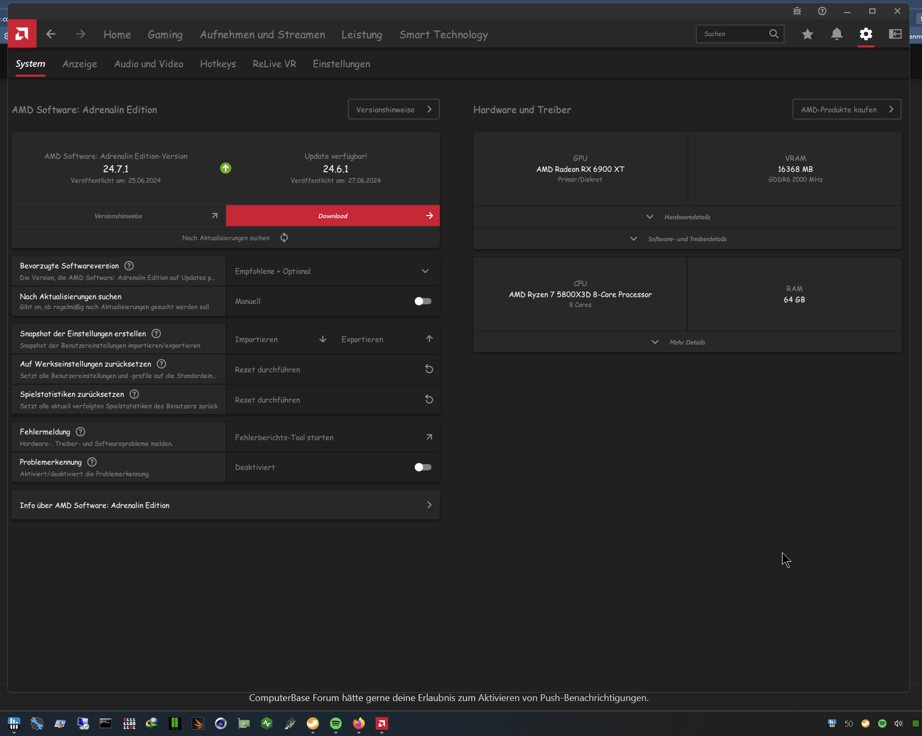Screen dimensions: 922x736
Task: Show help for Spielstatistiken zurücksetzen
Action: (x=134, y=394)
